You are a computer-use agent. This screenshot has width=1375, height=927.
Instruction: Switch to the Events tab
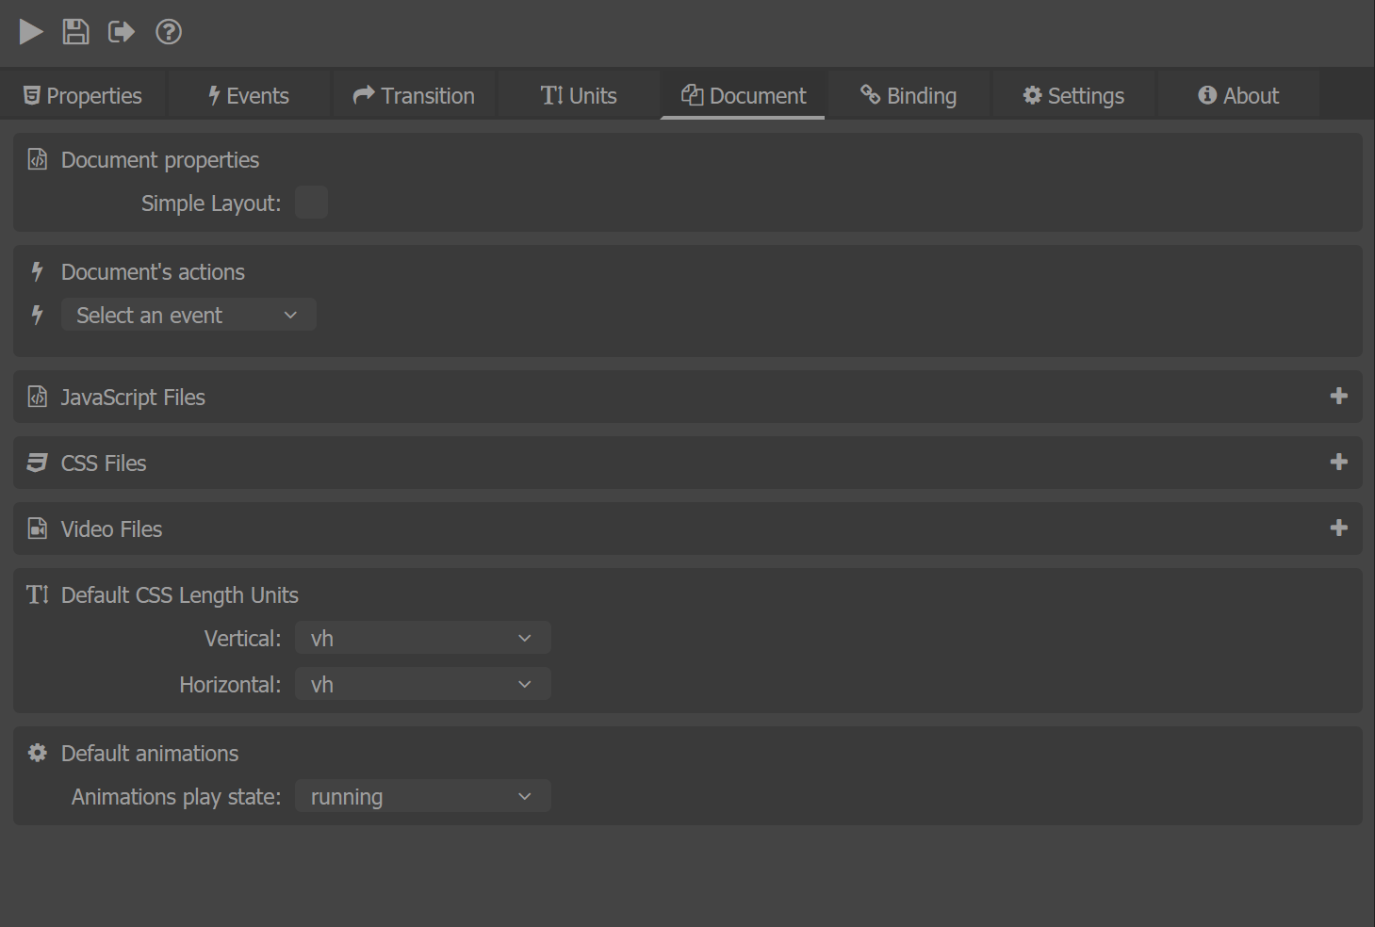[249, 95]
